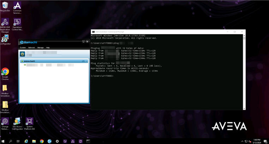Show hidden system tray icons
The height and width of the screenshot is (144, 269).
coord(242,142)
